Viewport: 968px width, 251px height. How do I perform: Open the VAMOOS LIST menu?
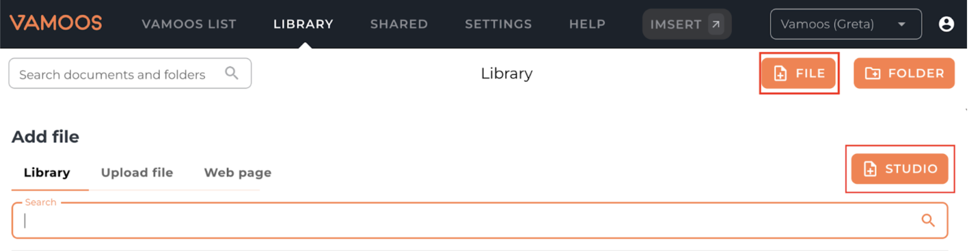click(189, 24)
